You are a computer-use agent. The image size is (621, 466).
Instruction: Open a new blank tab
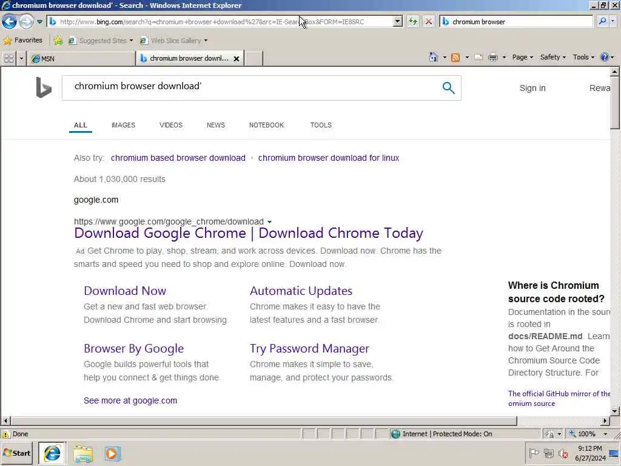click(253, 59)
